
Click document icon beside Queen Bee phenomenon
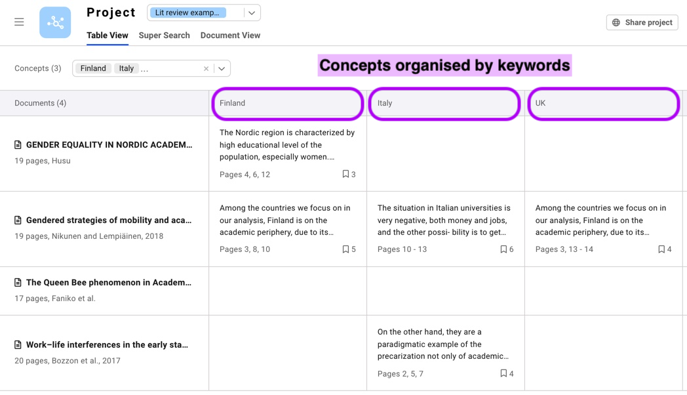point(18,283)
